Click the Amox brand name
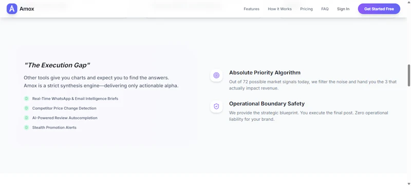Image resolution: width=411 pixels, height=186 pixels. 27,9
